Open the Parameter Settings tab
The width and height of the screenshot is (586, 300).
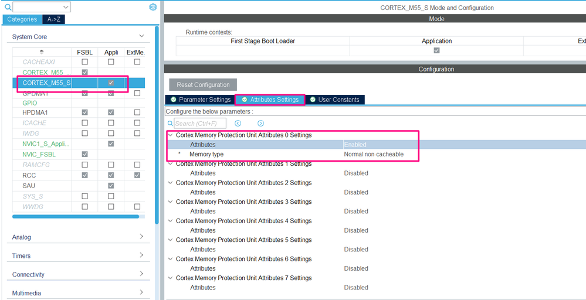click(x=200, y=100)
